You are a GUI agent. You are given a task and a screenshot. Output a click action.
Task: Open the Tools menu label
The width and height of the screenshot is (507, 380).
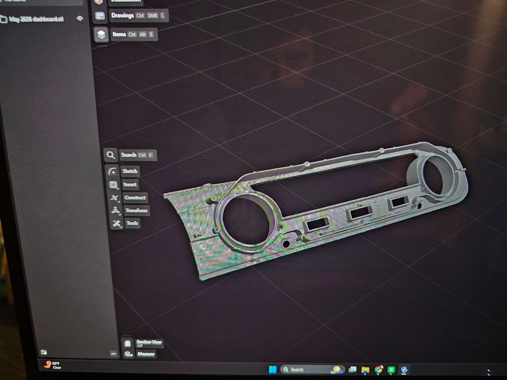click(133, 223)
